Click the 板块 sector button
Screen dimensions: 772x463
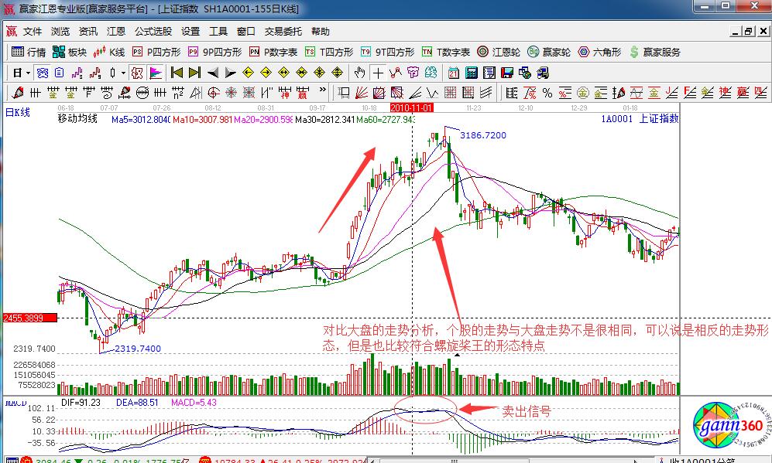pos(70,53)
